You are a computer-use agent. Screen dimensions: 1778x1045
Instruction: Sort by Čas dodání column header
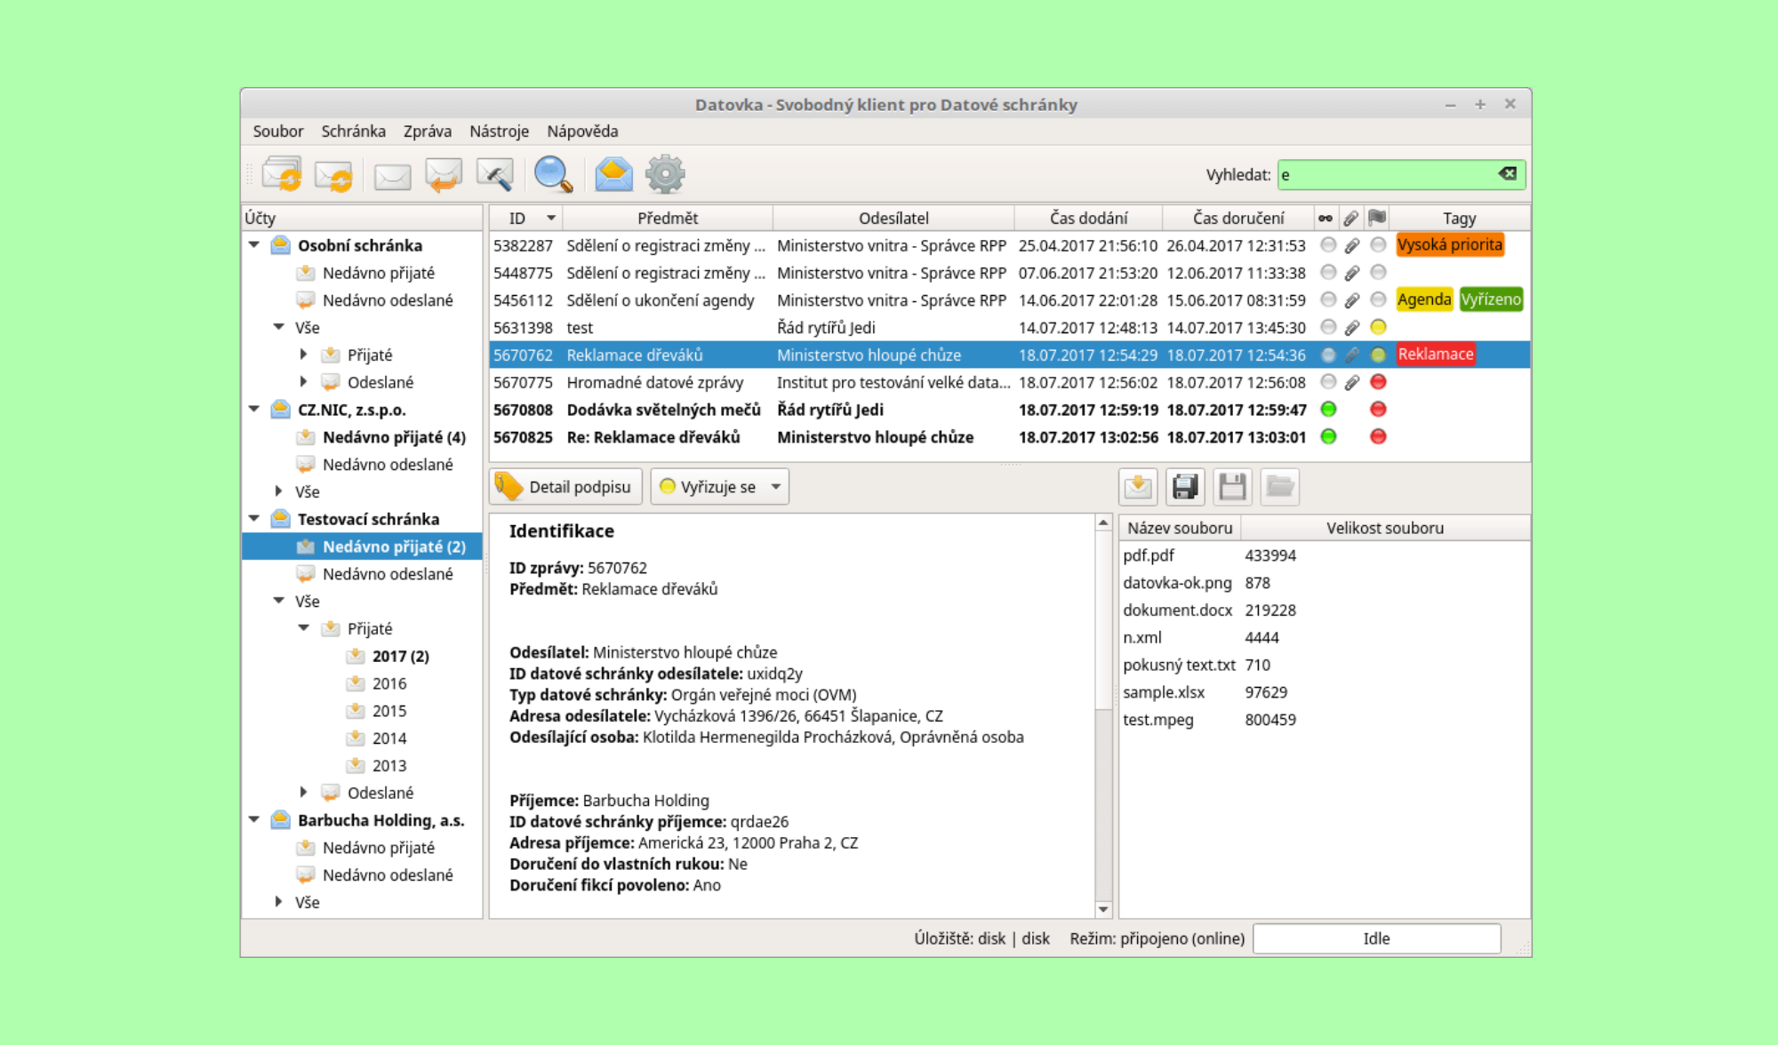(x=1088, y=218)
